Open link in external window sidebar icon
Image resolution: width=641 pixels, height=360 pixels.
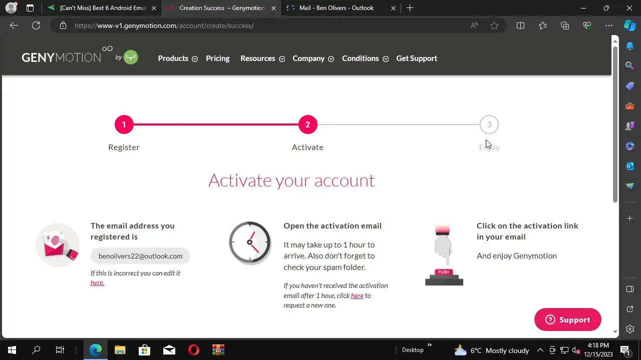630,309
